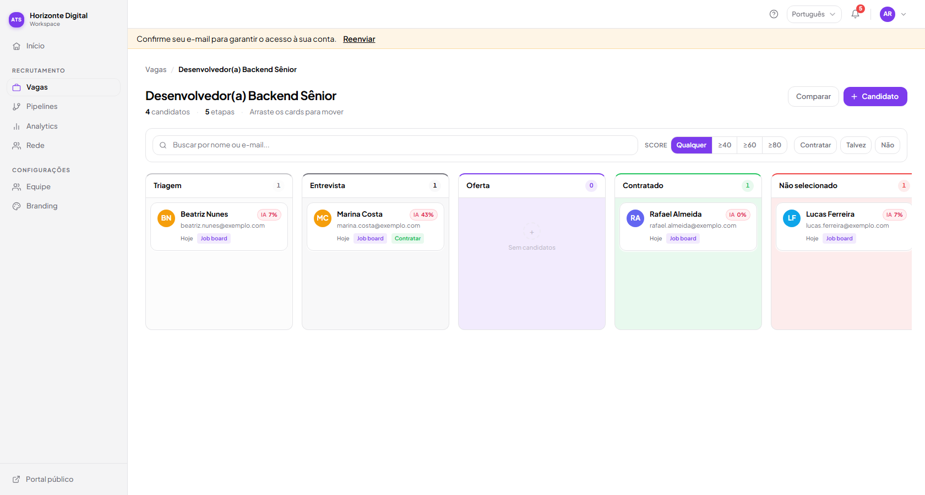The width and height of the screenshot is (925, 495).
Task: Click the search magnifier icon
Action: (x=163, y=145)
